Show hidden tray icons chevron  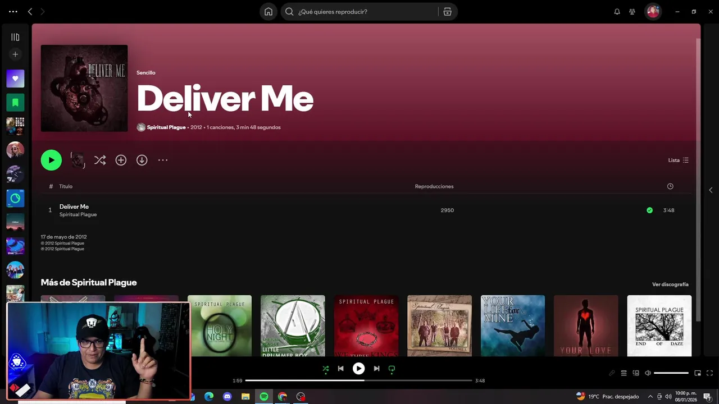650,397
